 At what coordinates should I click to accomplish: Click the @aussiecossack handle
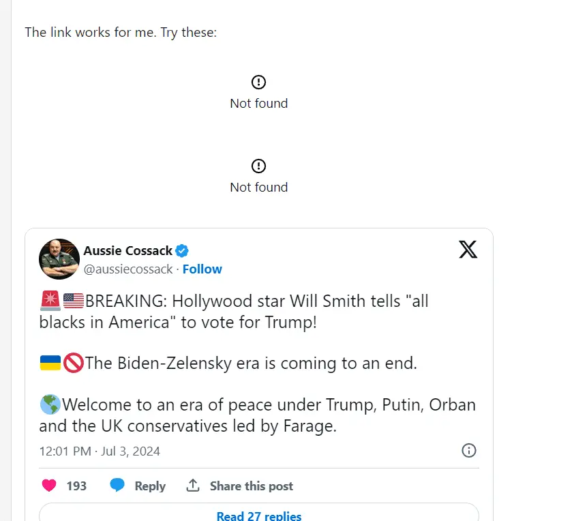[x=128, y=269]
